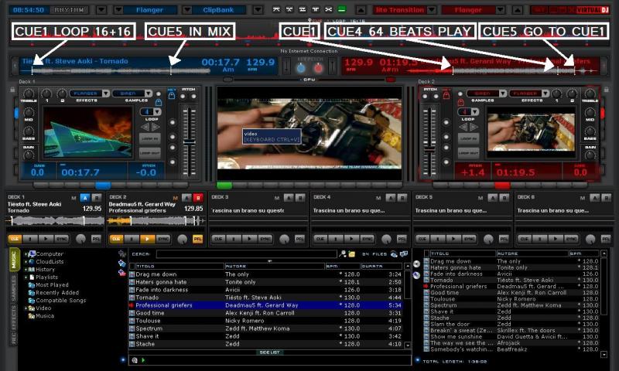Click Deck 1 LOOP OUT button
The height and width of the screenshot is (371, 619).
click(149, 153)
